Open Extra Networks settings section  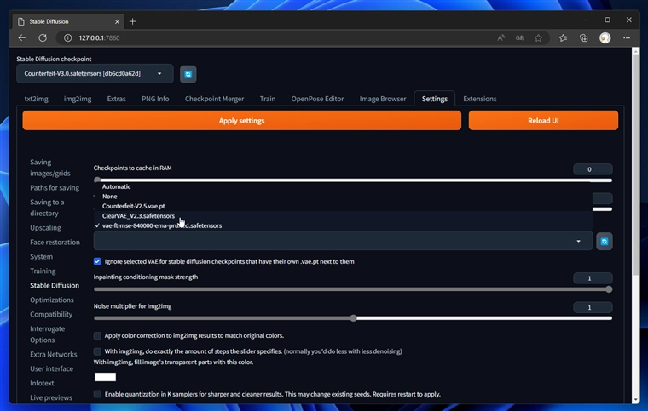click(x=54, y=354)
